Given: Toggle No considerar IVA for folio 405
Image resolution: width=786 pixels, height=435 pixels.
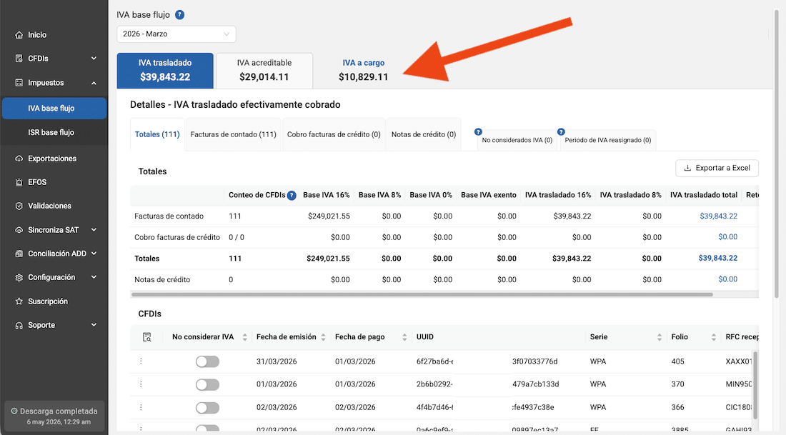Looking at the screenshot, I should (x=207, y=361).
